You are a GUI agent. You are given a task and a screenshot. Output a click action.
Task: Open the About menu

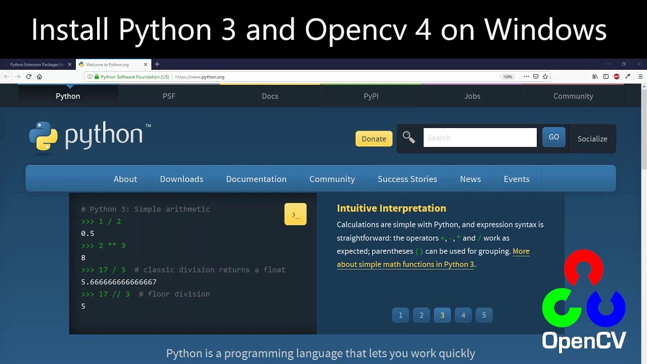125,179
